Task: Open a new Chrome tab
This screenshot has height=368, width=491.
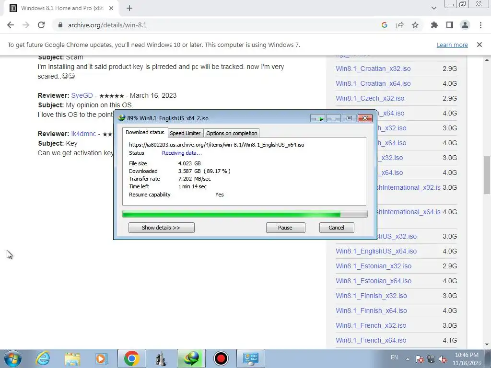Action: (x=129, y=8)
